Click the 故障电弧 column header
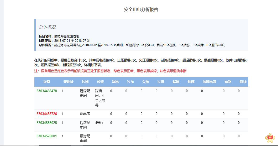278x146 pixels. pos(209,82)
